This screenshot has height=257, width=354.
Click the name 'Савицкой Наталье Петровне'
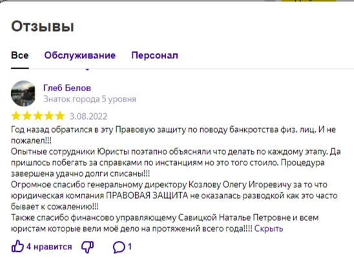coord(234,218)
